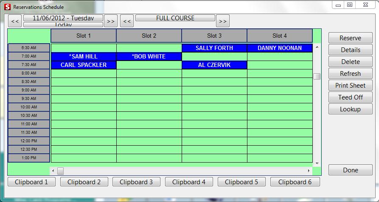This screenshot has height=202, width=379.
Task: Switch to previous course using << arrow
Action: point(127,21)
